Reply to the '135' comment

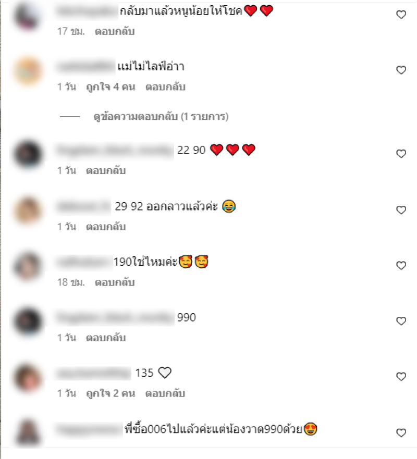[165, 393]
